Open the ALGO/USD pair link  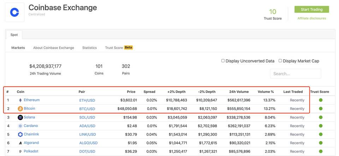tap(88, 143)
